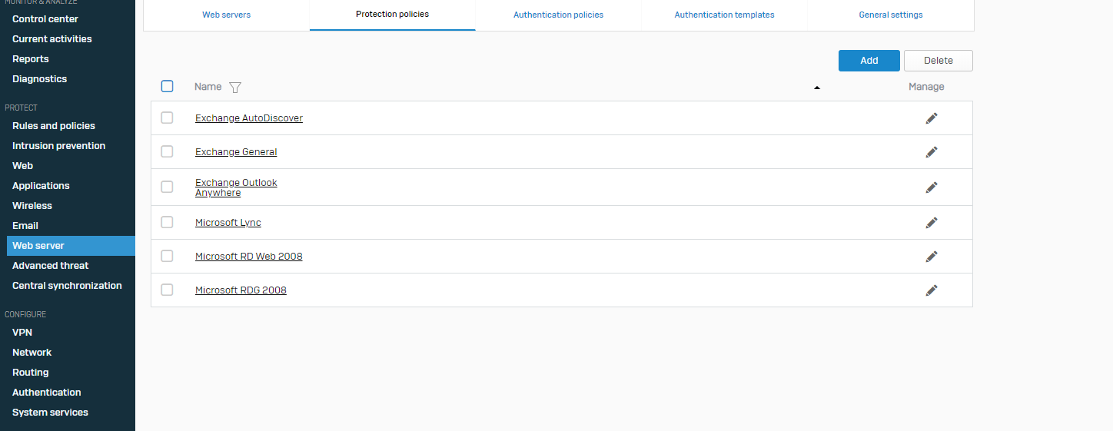Click the Manage column header
The height and width of the screenshot is (431, 1113).
[x=926, y=87]
